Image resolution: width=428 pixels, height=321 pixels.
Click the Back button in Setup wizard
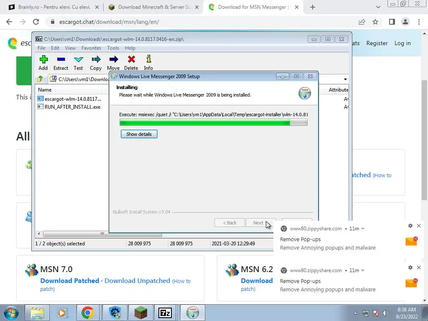click(x=229, y=223)
